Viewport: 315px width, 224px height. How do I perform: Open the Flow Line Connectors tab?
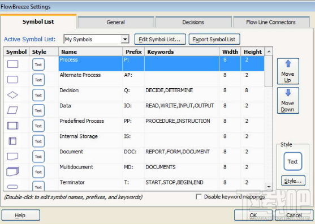(x=271, y=22)
